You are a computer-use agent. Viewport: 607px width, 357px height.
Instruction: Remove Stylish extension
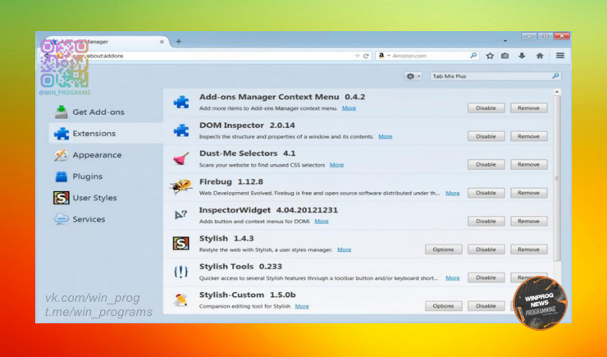(528, 249)
